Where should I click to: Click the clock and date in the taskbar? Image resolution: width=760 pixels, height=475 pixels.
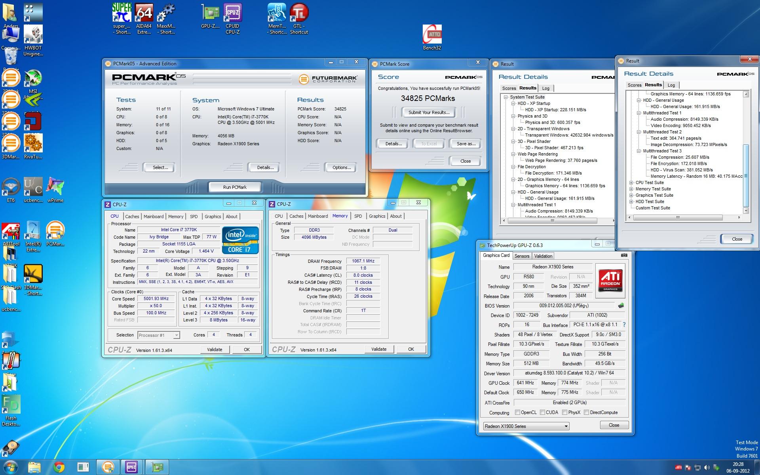point(738,467)
